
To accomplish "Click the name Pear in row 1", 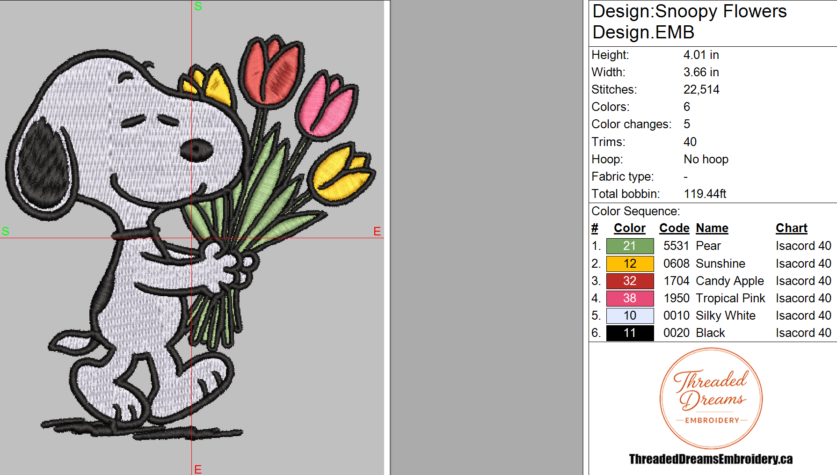I will click(708, 246).
